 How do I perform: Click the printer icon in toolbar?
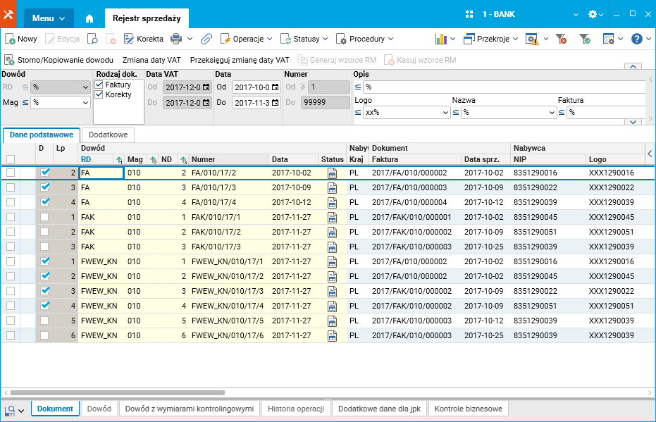pyautogui.click(x=175, y=39)
